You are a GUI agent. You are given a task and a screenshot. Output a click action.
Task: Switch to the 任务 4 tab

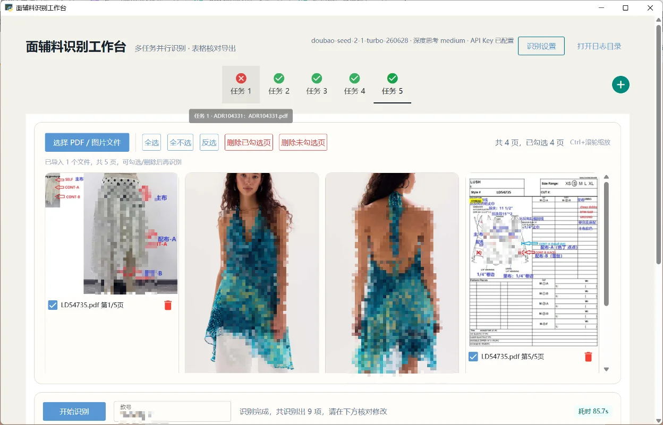click(354, 84)
